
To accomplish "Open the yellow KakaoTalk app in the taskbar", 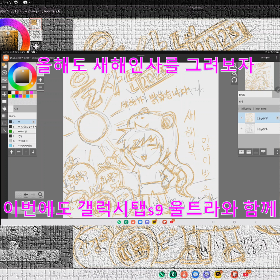I will pos(154,222).
